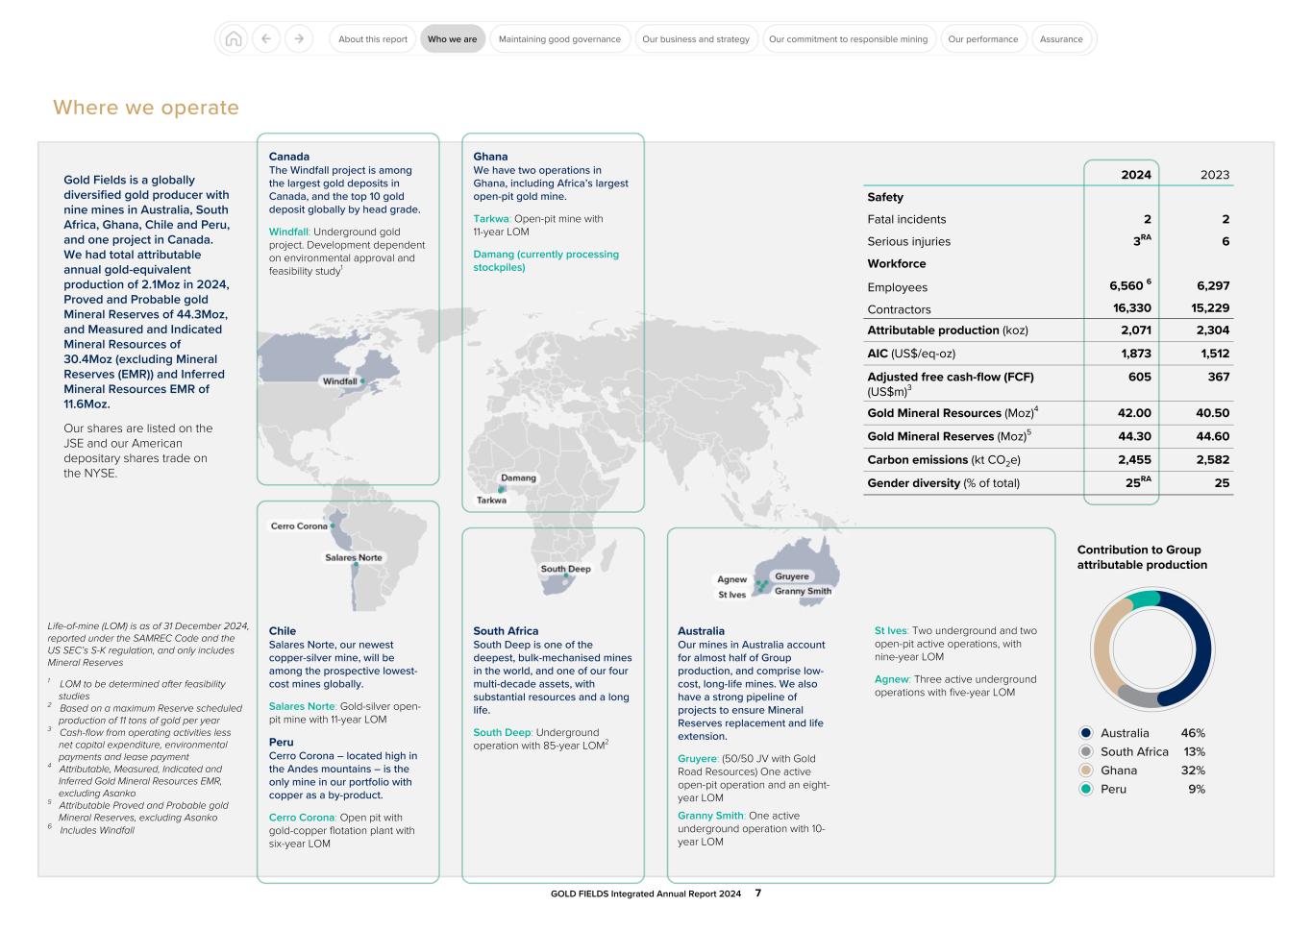Screen dimensions: 1312x930
Task: Select the Windfall map marker in Canada
Action: 362,380
